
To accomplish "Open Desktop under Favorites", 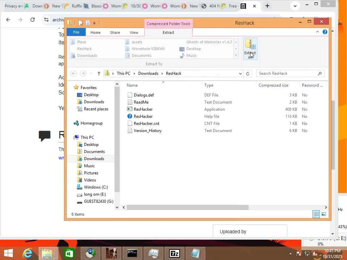I will pyautogui.click(x=91, y=95).
